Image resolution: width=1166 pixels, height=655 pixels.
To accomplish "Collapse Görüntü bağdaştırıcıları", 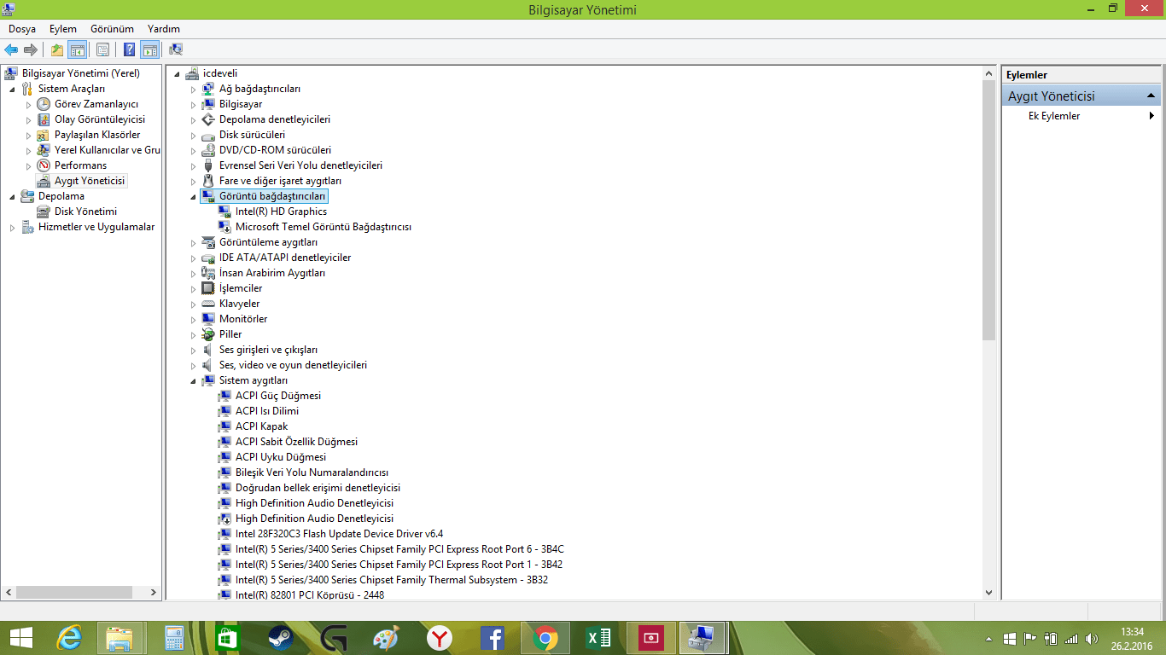I will point(194,197).
